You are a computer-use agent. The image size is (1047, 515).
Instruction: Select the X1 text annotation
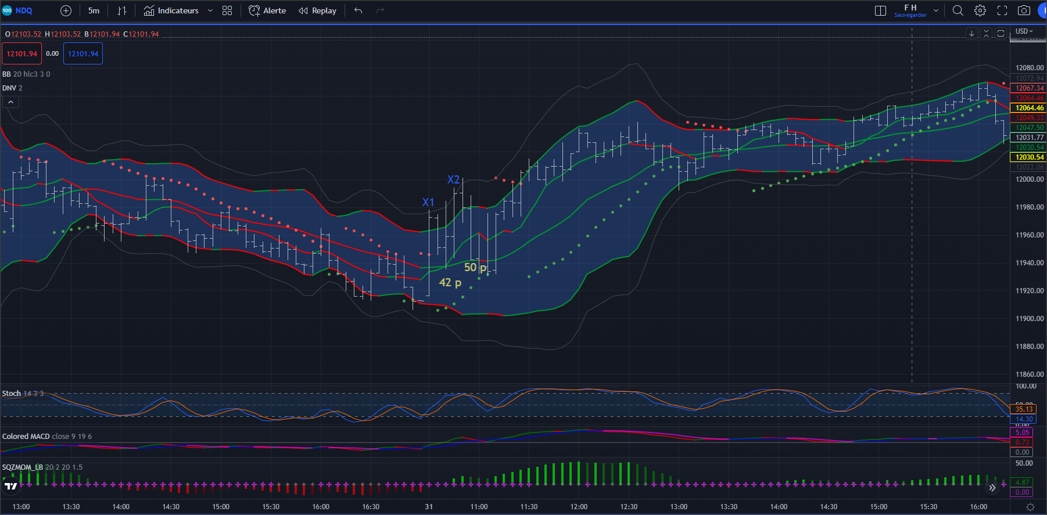point(428,202)
